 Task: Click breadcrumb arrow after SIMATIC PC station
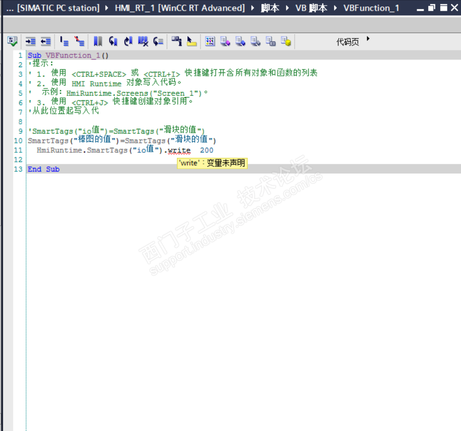[107, 8]
